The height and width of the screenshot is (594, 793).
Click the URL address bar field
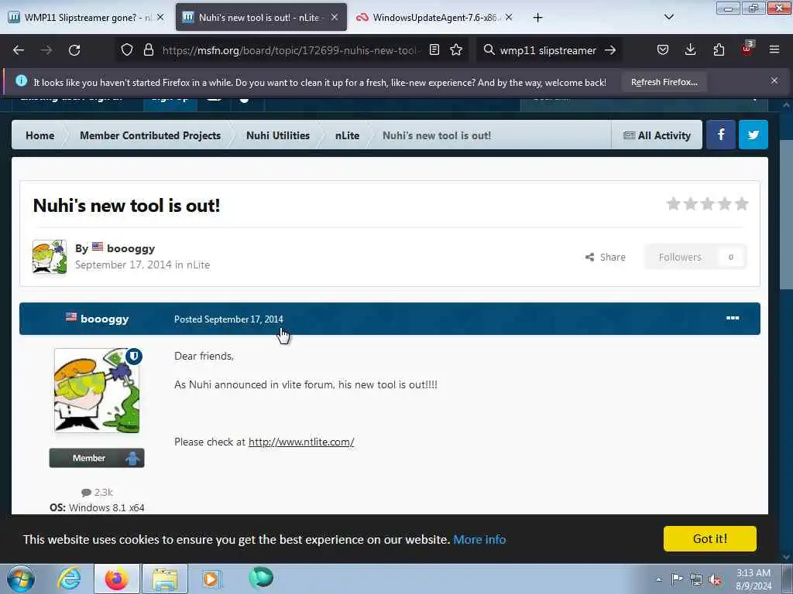[x=290, y=50]
